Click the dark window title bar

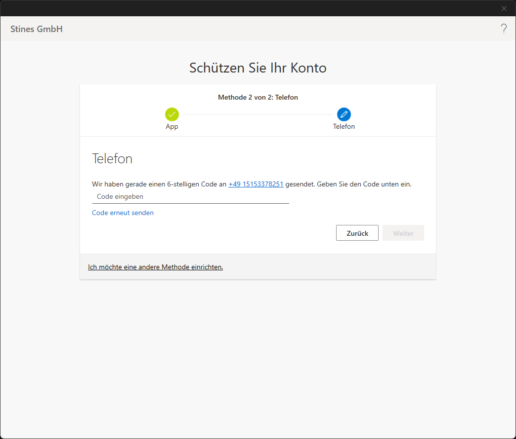247,8
